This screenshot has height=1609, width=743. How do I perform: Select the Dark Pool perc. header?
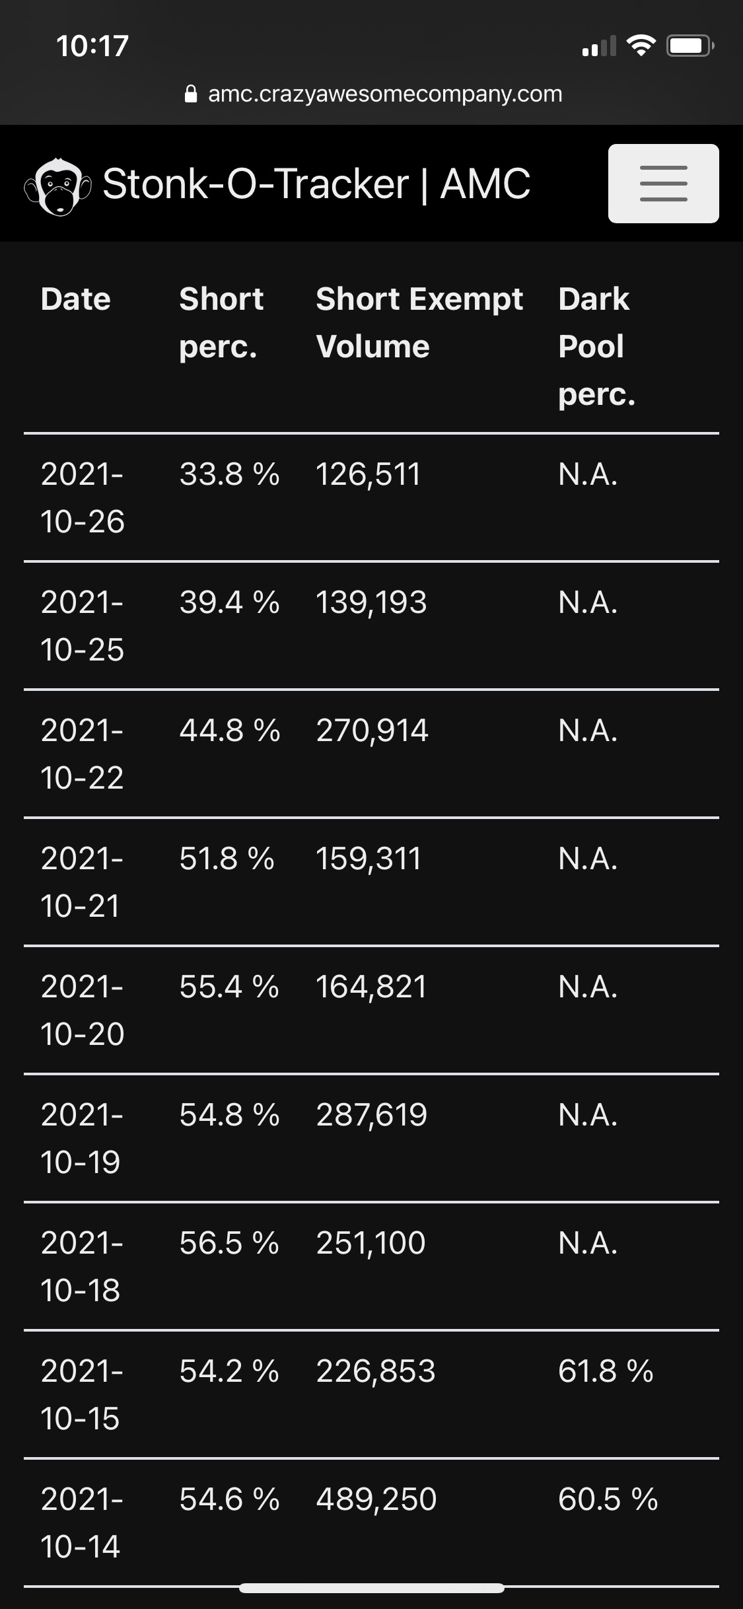coord(596,346)
